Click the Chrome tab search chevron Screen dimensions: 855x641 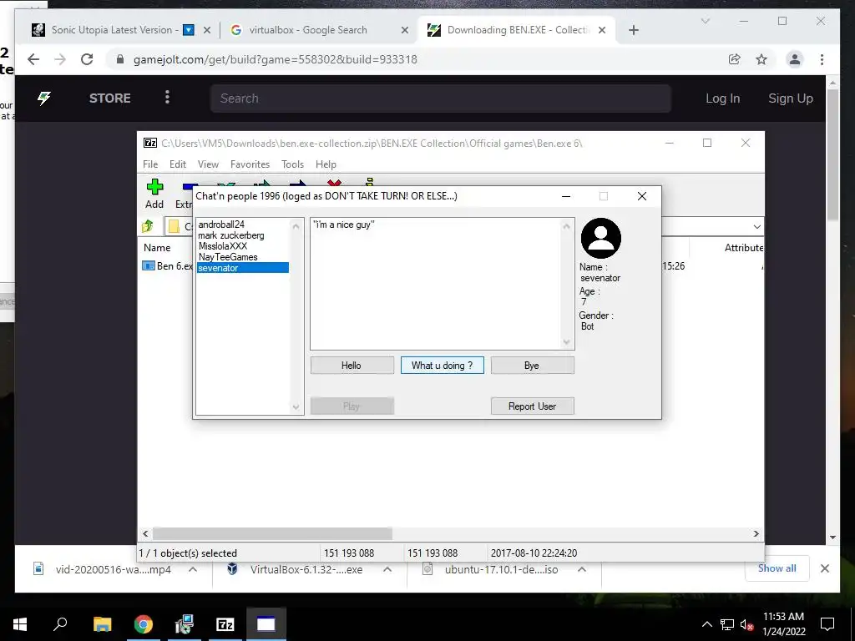pyautogui.click(x=705, y=21)
